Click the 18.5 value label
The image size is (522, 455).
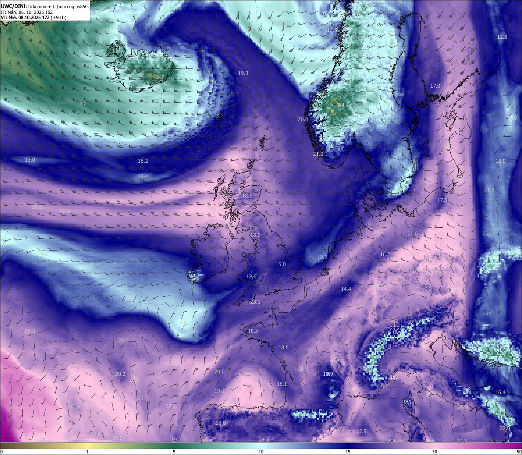(x=283, y=347)
